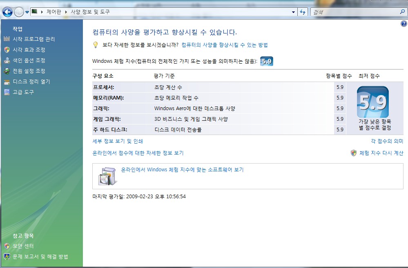This screenshot has width=408, height=268.
Task: Click the small 5.9 experience index badge
Action: [x=267, y=61]
